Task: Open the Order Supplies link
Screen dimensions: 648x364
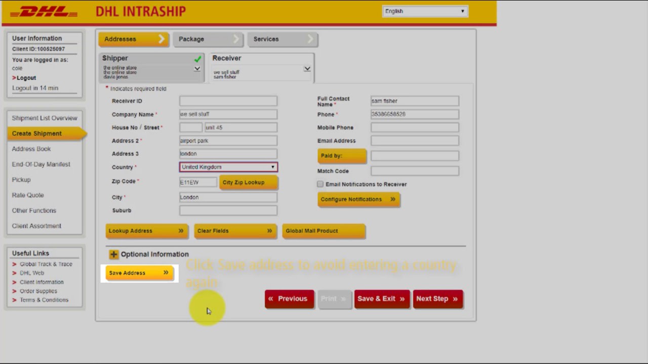Action: point(38,291)
